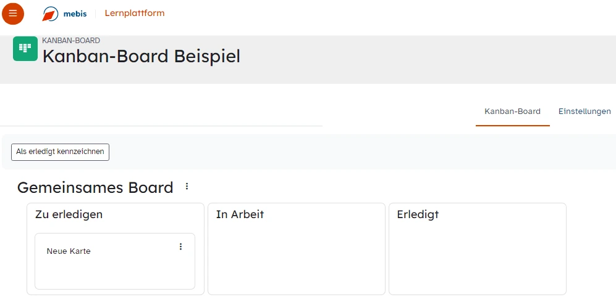
Task: Switch to the Kanban-Board tab
Action: point(512,112)
